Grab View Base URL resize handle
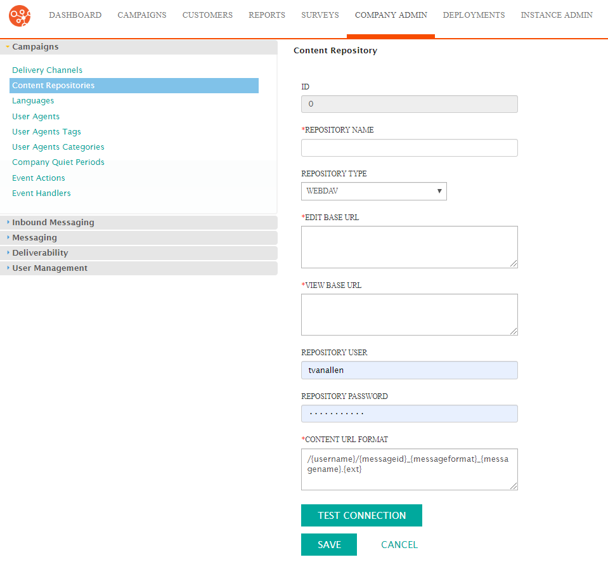Screen dimensions: 608x569 [514, 331]
